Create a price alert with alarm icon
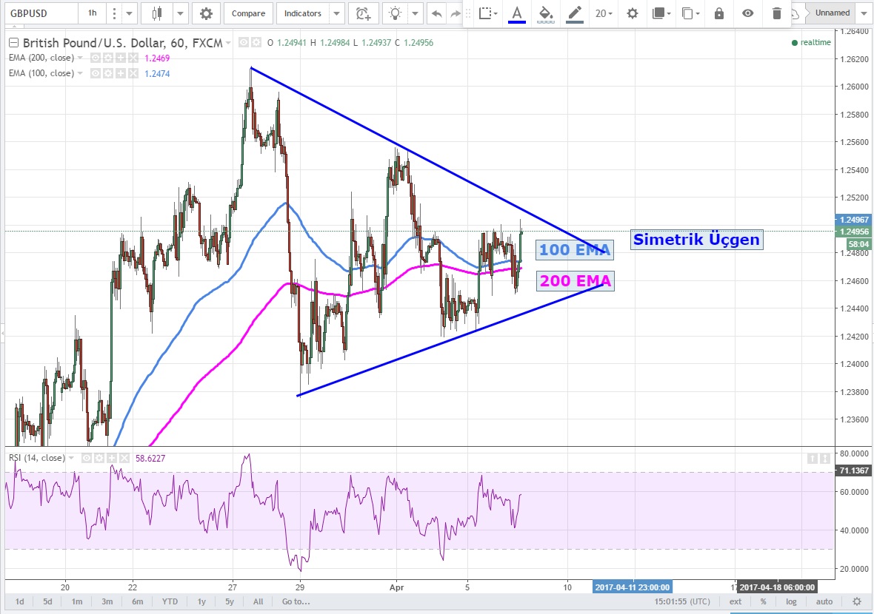 tap(362, 13)
